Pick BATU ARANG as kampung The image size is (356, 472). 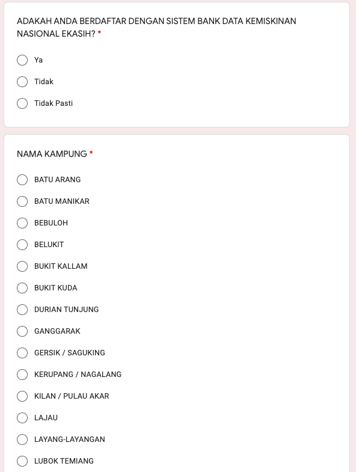(x=22, y=180)
